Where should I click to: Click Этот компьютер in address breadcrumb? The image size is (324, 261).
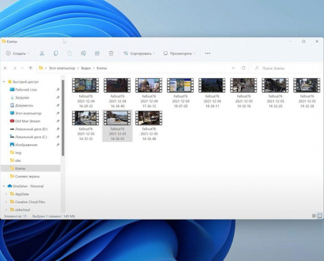[62, 68]
